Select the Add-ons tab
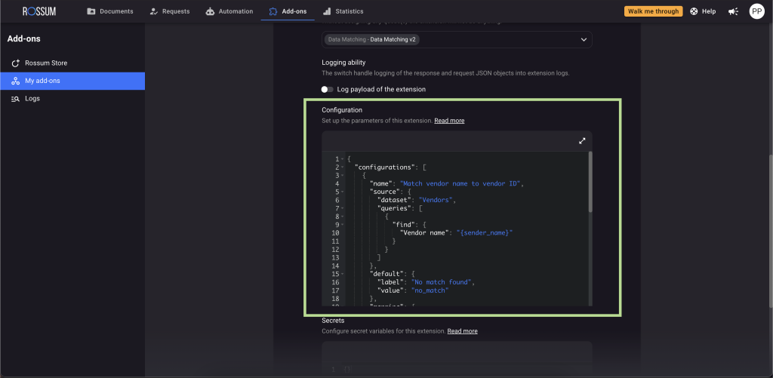This screenshot has height=378, width=773. click(288, 11)
